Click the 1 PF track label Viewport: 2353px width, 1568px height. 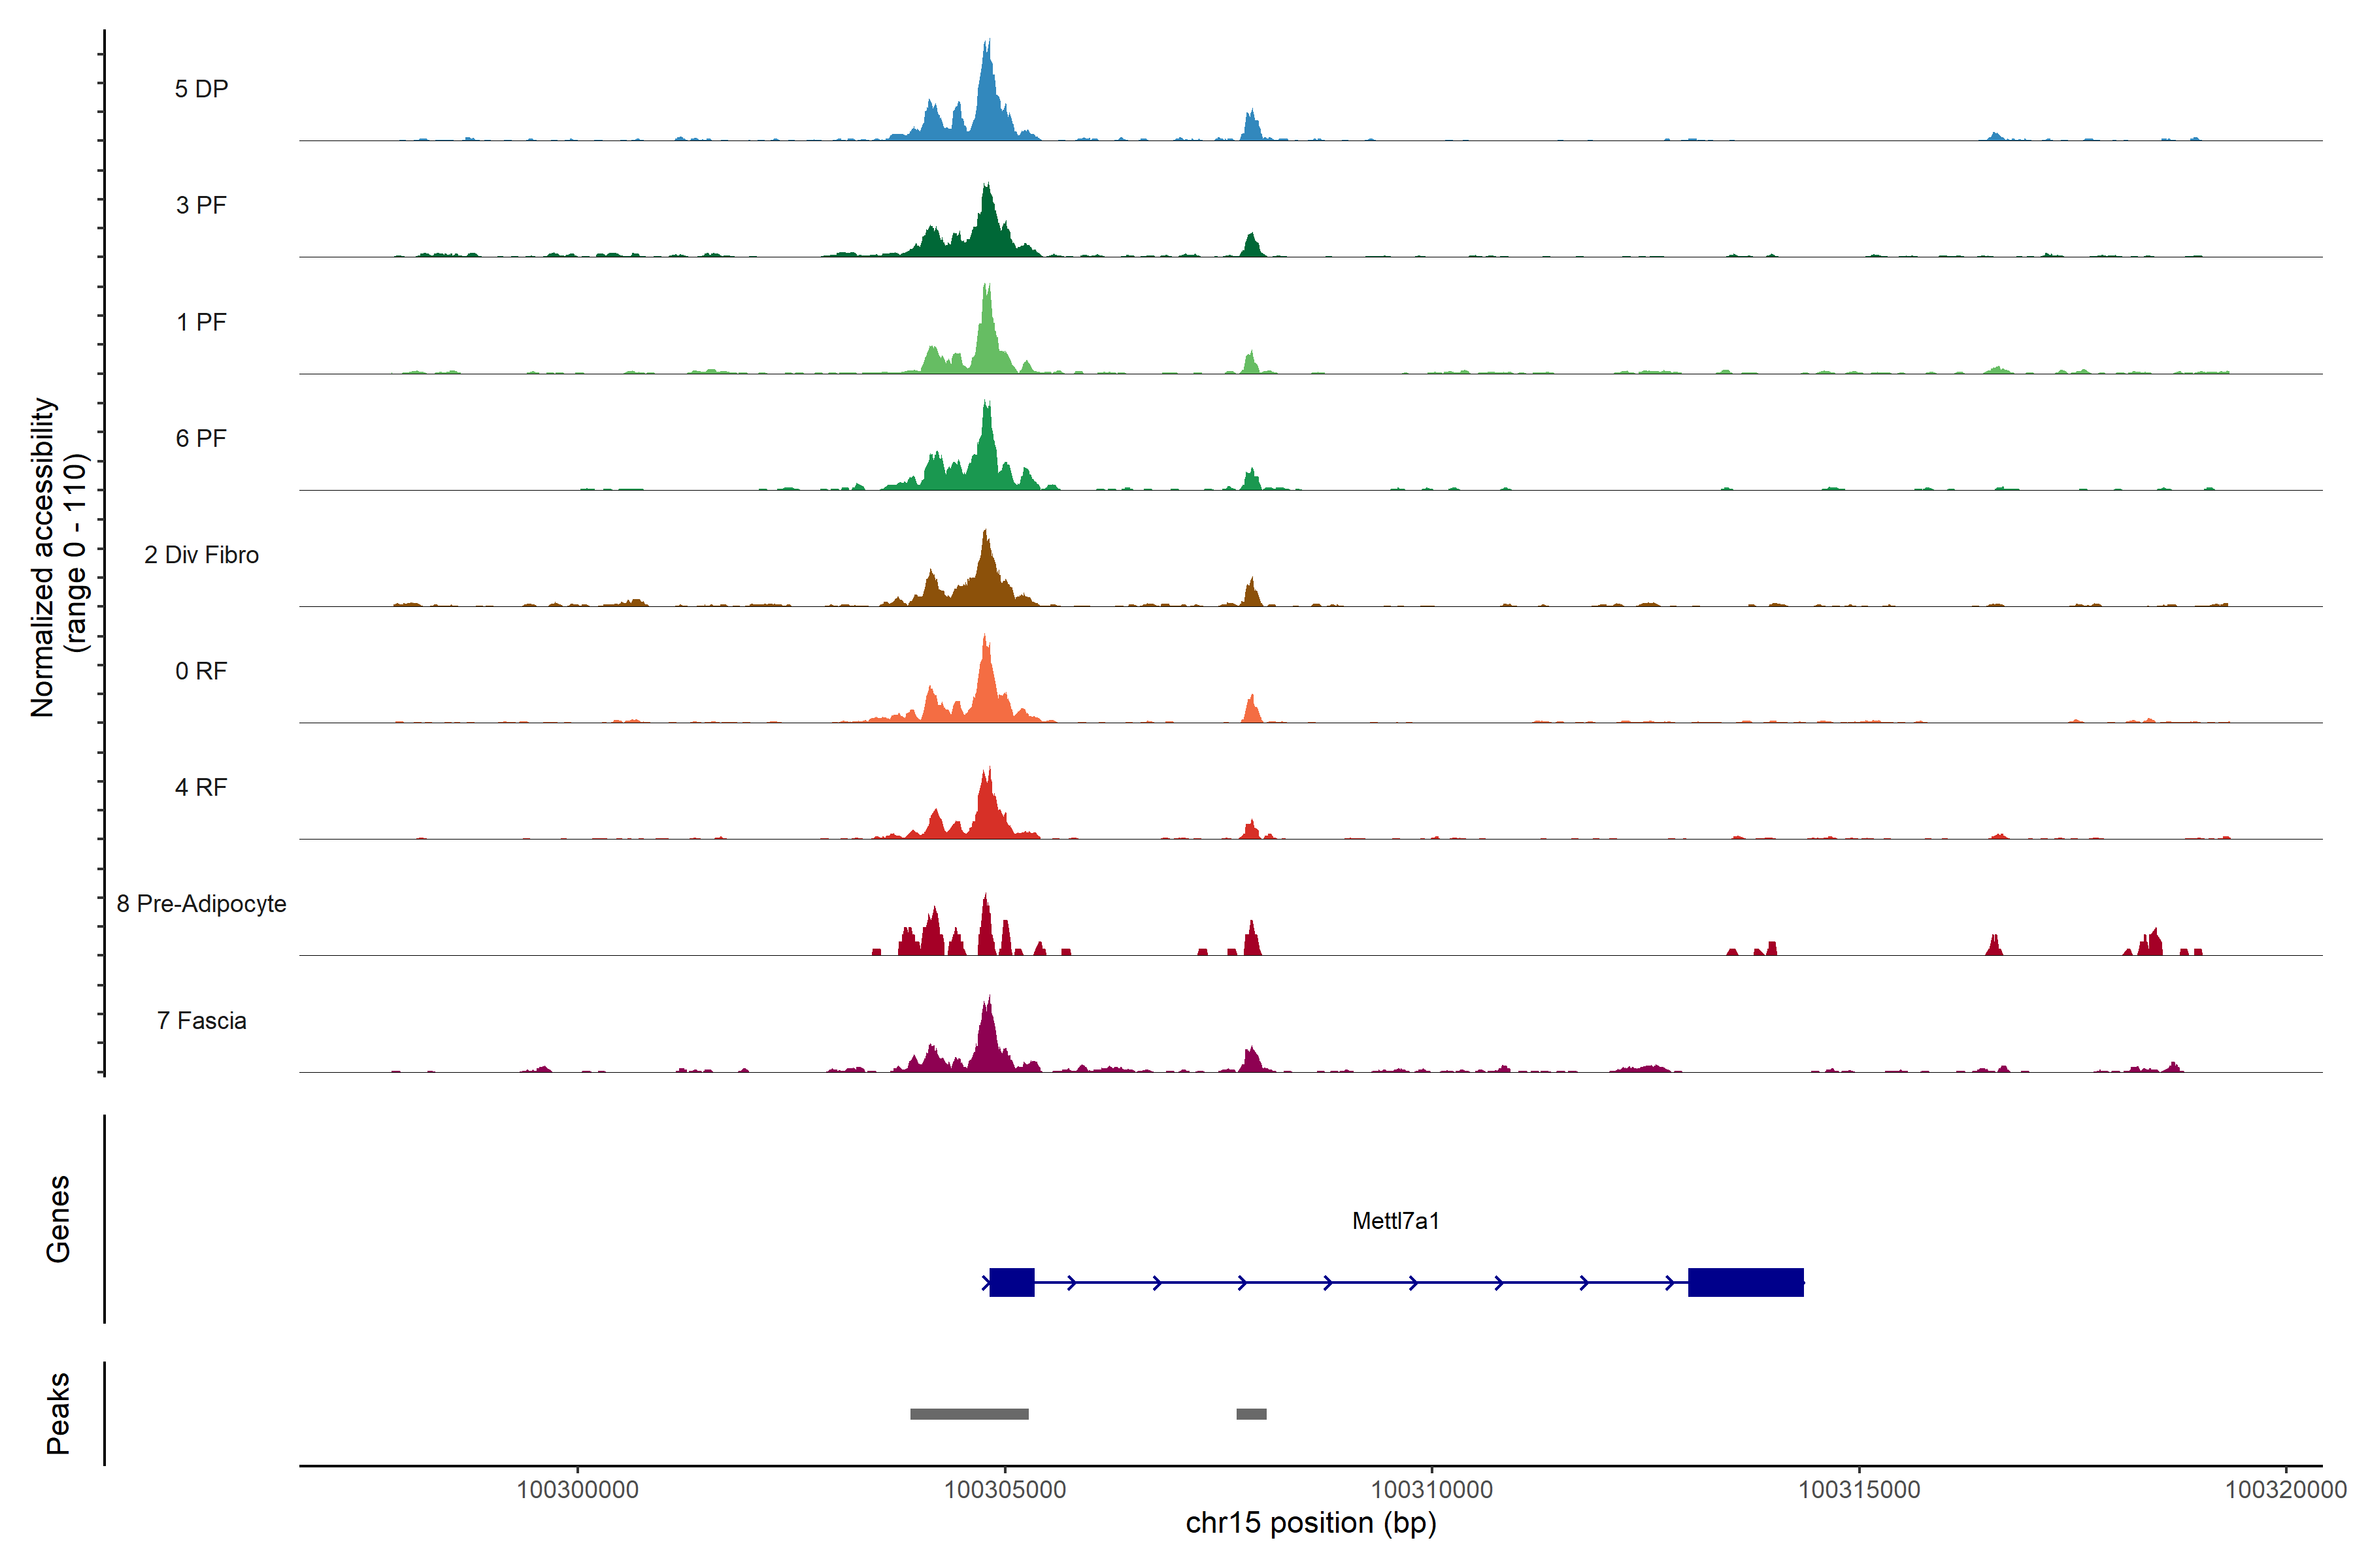coord(201,322)
